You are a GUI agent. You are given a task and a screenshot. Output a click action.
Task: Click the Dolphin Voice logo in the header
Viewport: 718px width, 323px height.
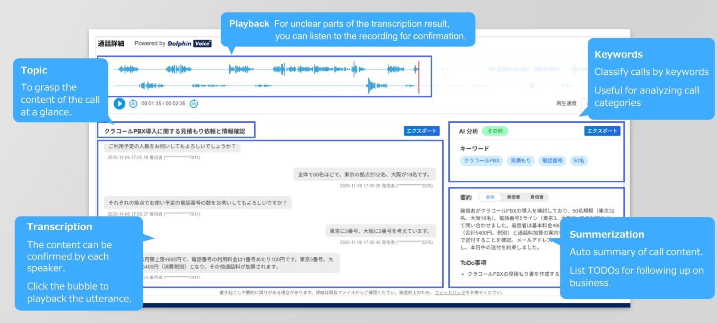[189, 43]
